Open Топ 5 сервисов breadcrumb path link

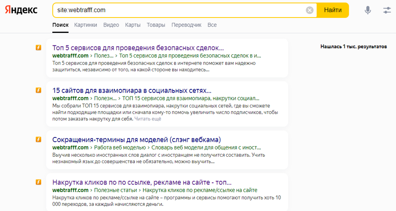click(x=190, y=56)
